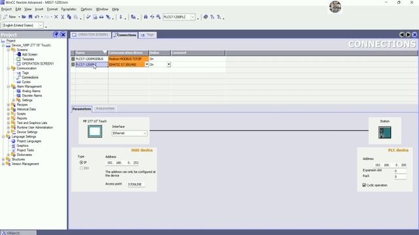Open the Project menu
The image size is (419, 235).
pyautogui.click(x=6, y=9)
